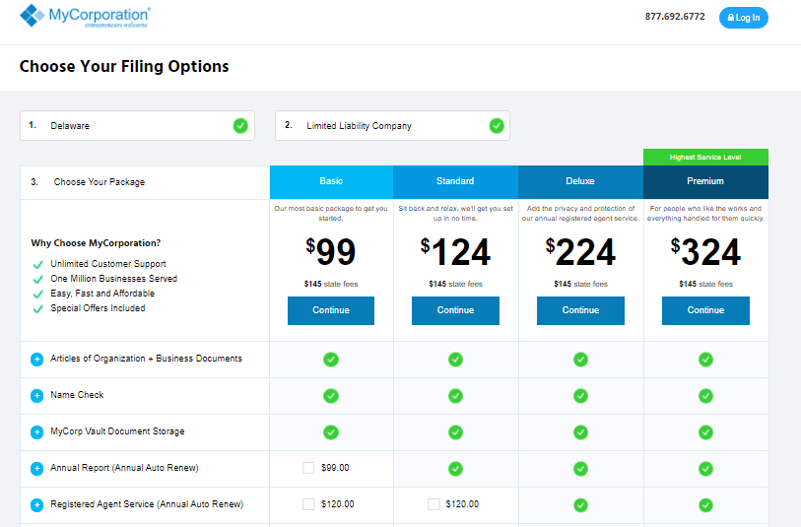Continue with the $99 Basic package

point(331,310)
